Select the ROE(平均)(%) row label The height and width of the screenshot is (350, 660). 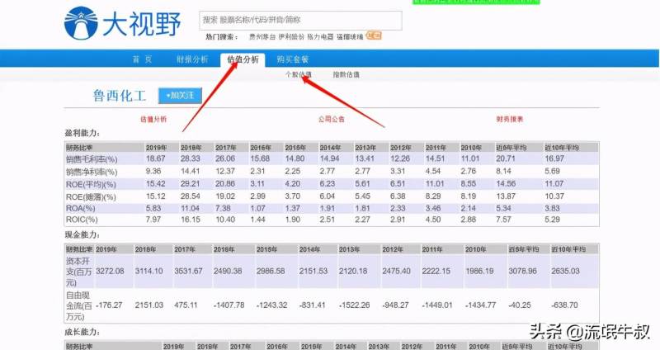click(91, 184)
